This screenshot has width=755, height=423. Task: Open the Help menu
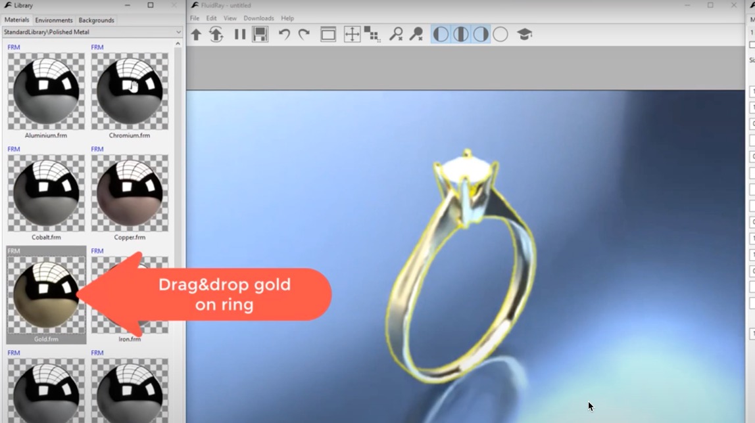[287, 18]
